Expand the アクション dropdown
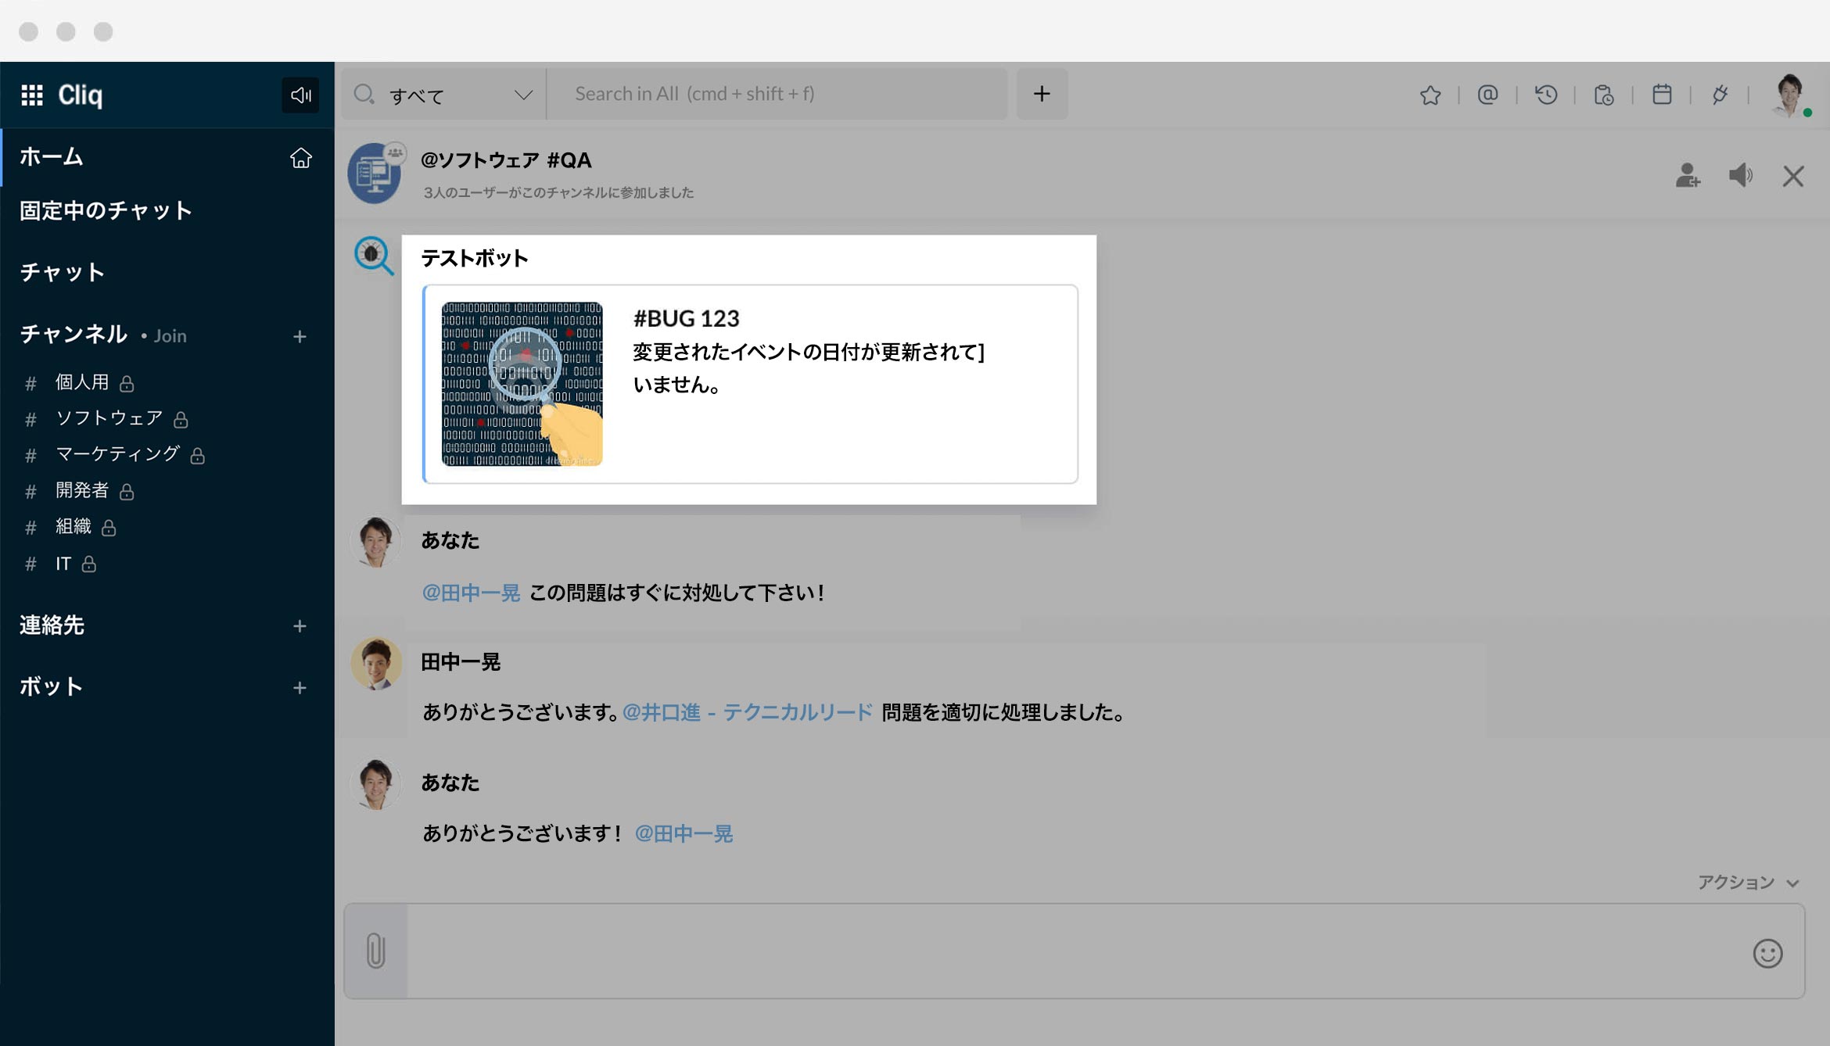Image resolution: width=1830 pixels, height=1046 pixels. (1747, 883)
